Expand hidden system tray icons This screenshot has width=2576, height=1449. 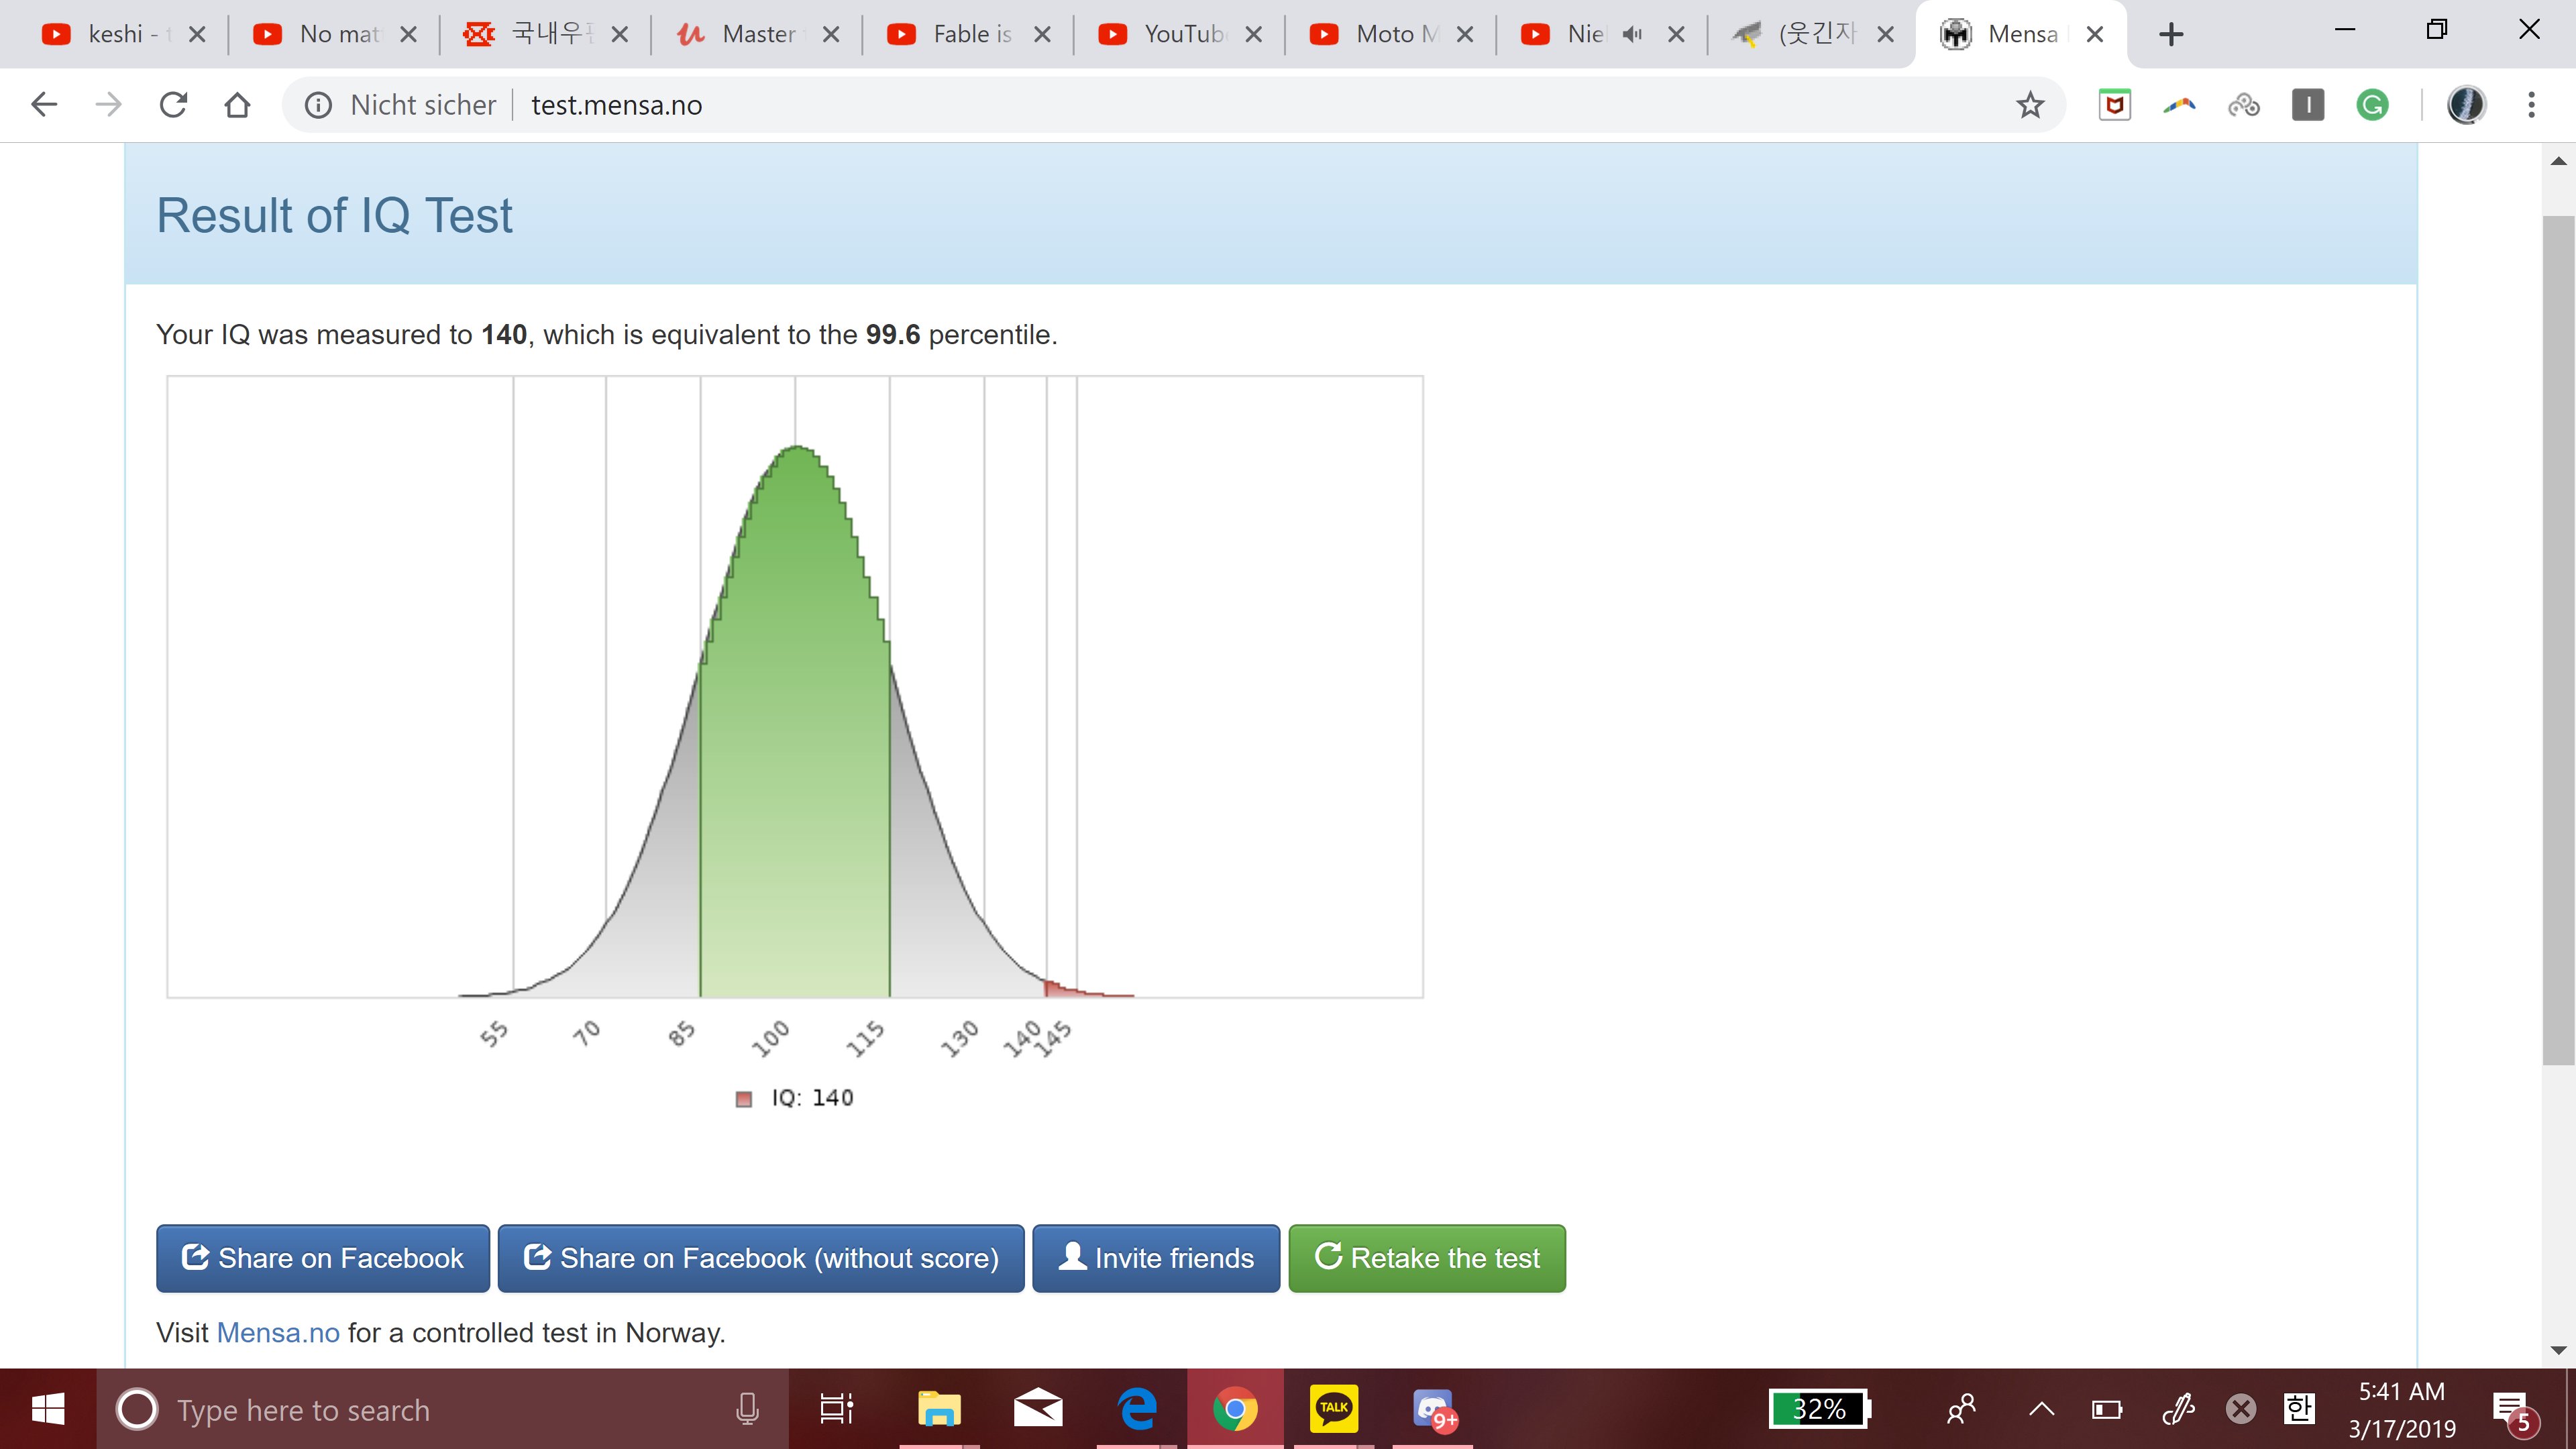coord(2041,1409)
